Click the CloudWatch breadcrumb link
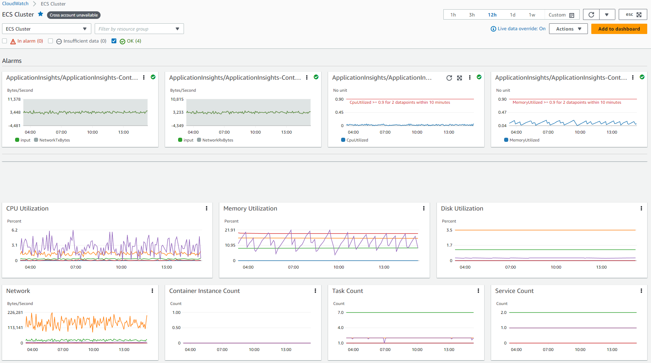Viewport: 651px width, 363px height. pyautogui.click(x=15, y=3)
